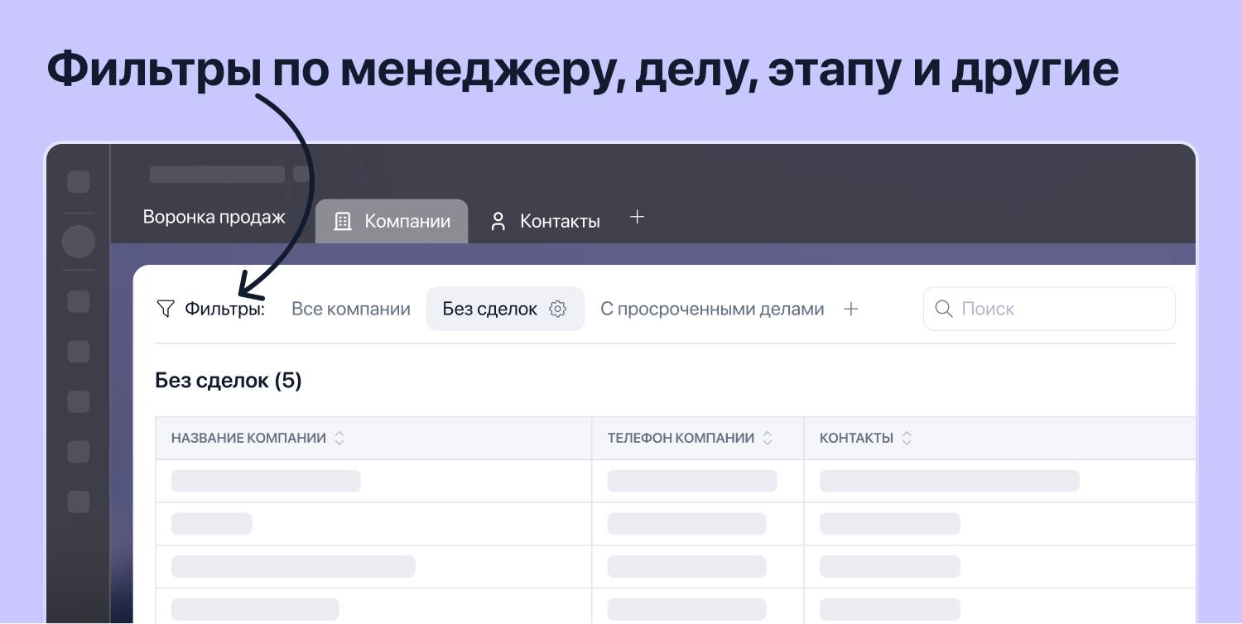Image resolution: width=1242 pixels, height=624 pixels.
Task: Apply the С просроченными делами filter
Action: 712,310
